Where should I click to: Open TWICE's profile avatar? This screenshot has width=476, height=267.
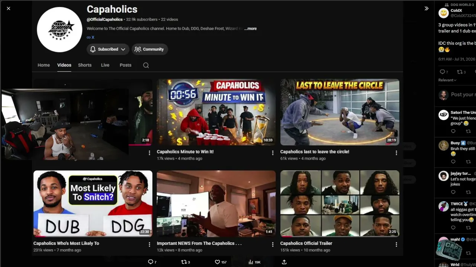point(443,206)
